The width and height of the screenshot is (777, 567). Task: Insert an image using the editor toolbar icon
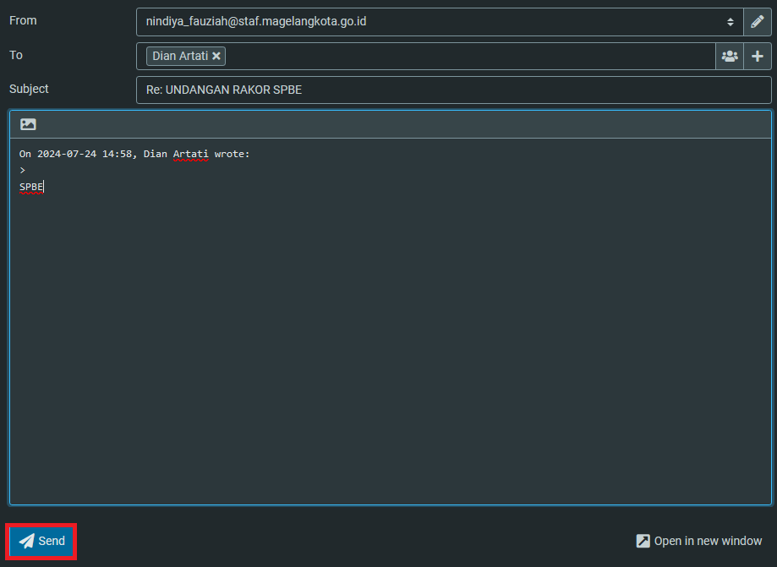[x=28, y=123]
